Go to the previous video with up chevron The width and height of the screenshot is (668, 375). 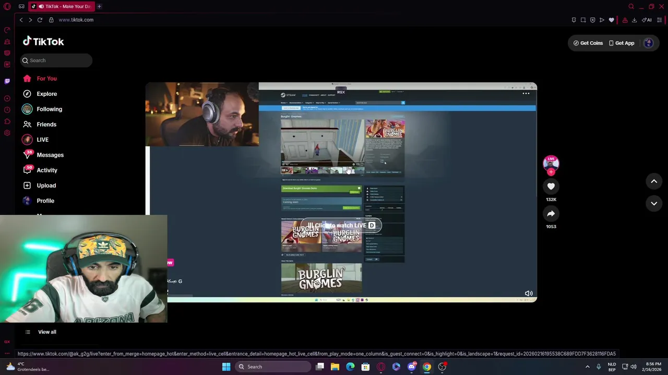point(654,181)
